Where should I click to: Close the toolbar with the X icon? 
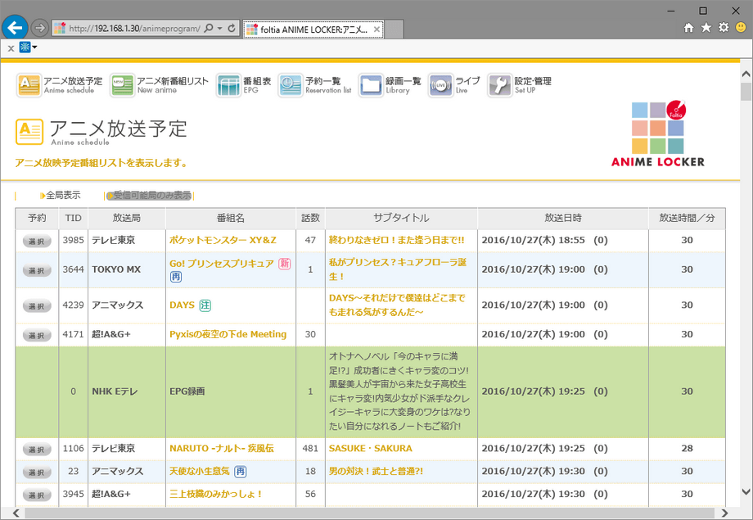(11, 48)
